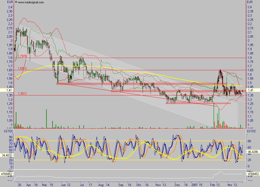Click the left 4768452 OBV value tag
260x187 pixels.
7,174
